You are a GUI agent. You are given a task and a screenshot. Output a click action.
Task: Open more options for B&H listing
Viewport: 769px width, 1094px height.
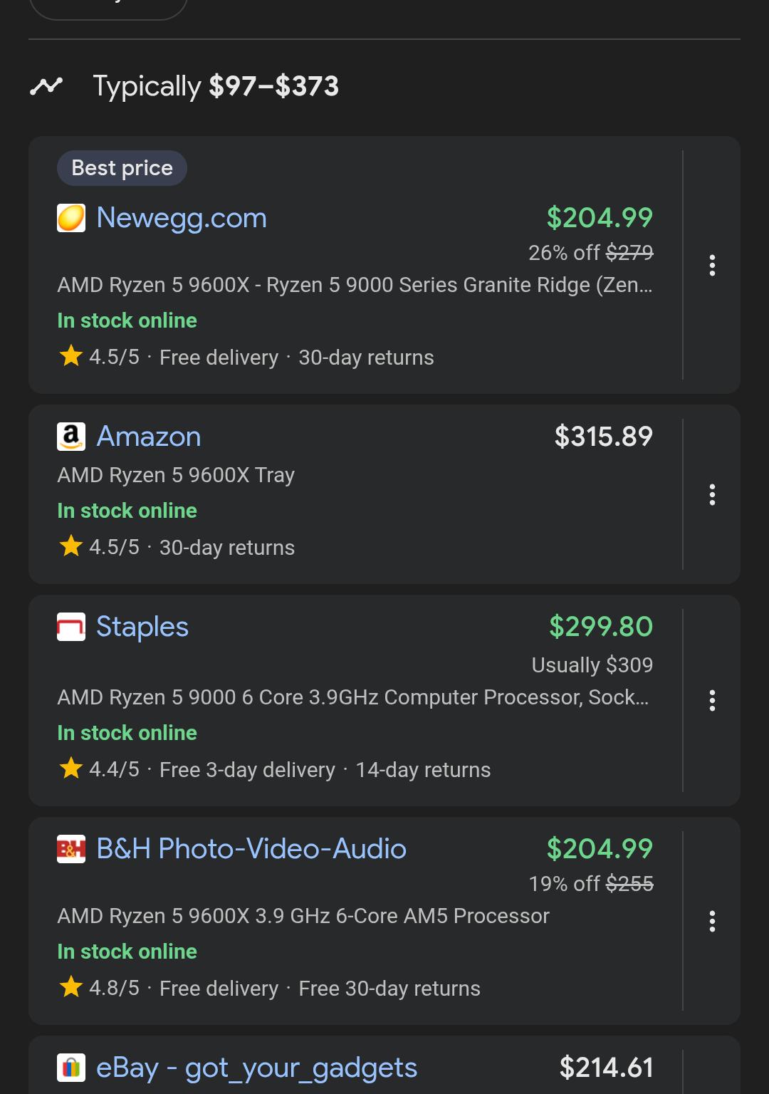pos(712,921)
